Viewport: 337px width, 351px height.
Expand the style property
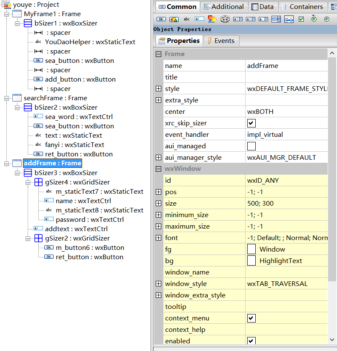tap(159, 89)
